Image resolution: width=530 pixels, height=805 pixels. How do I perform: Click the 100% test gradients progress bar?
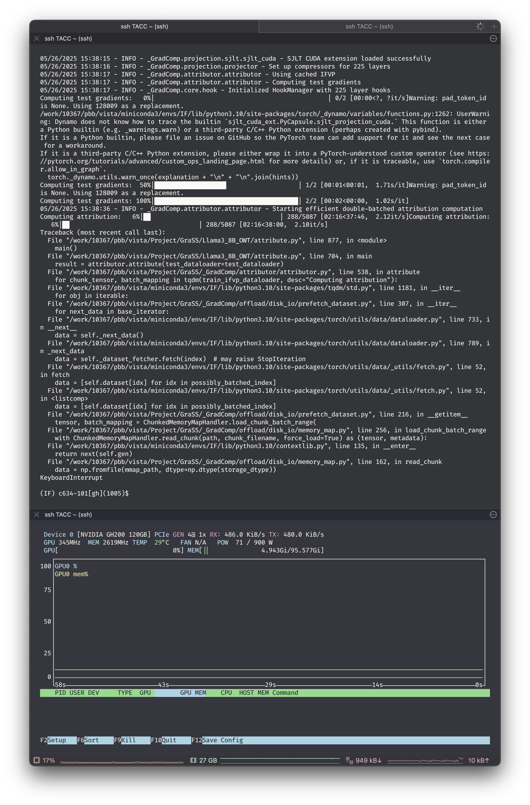227,201
